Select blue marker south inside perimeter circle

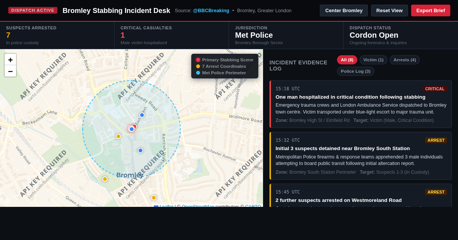[x=140, y=150]
